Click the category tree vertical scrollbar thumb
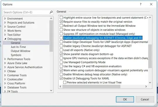The height and width of the screenshot is (107, 158). (51, 36)
